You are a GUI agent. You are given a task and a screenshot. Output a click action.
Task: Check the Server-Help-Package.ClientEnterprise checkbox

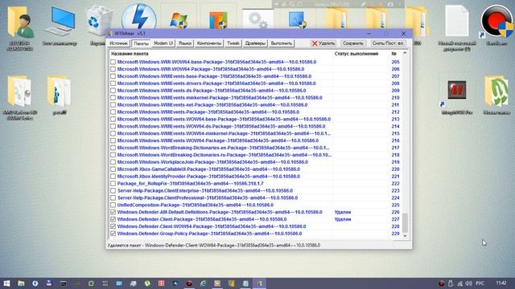coord(113,191)
